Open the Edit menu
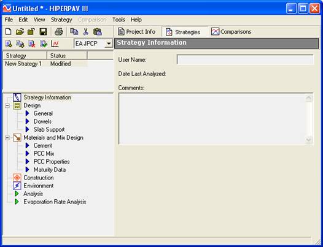Image resolution: width=323 pixels, height=247 pixels. pos(23,20)
